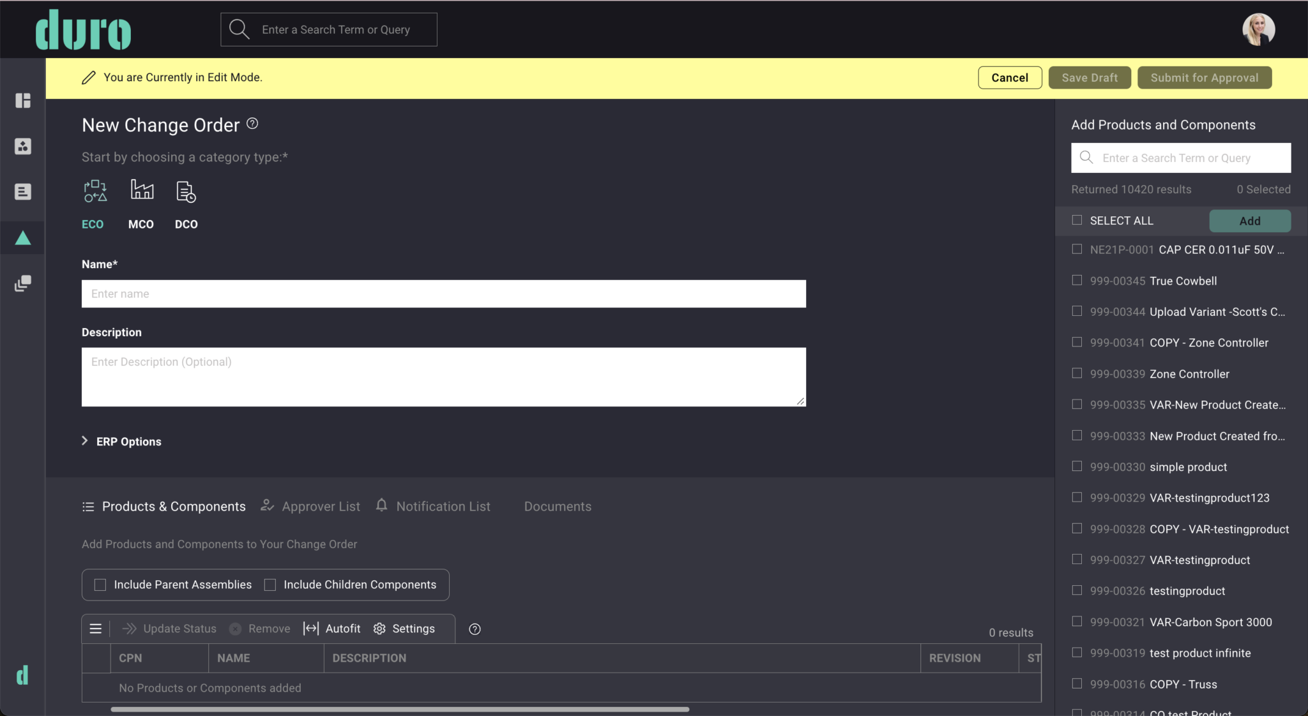
Task: Click the layers/stack icon in sidebar
Action: [22, 284]
